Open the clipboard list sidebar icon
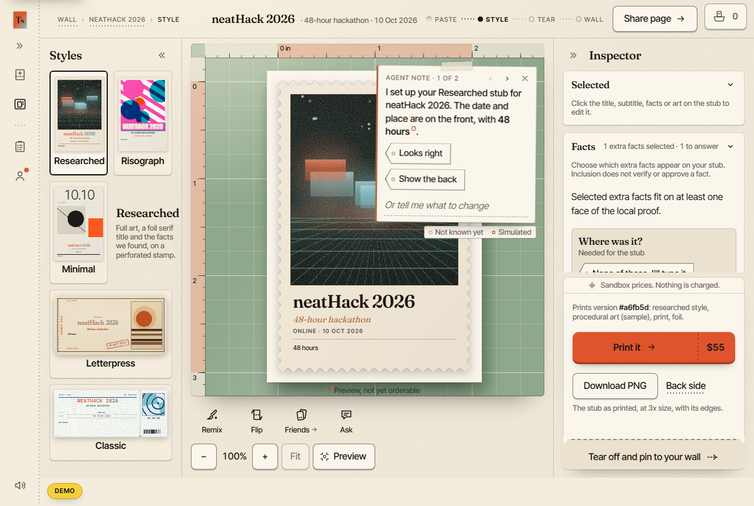The height and width of the screenshot is (506, 754). (20, 147)
